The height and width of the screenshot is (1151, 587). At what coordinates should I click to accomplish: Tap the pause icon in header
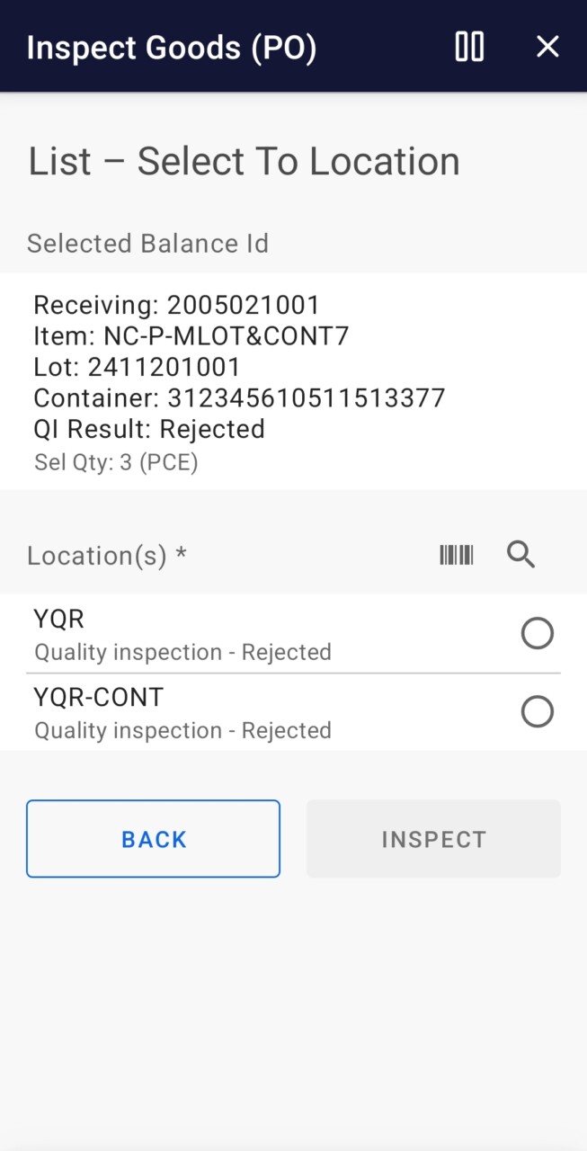click(469, 47)
